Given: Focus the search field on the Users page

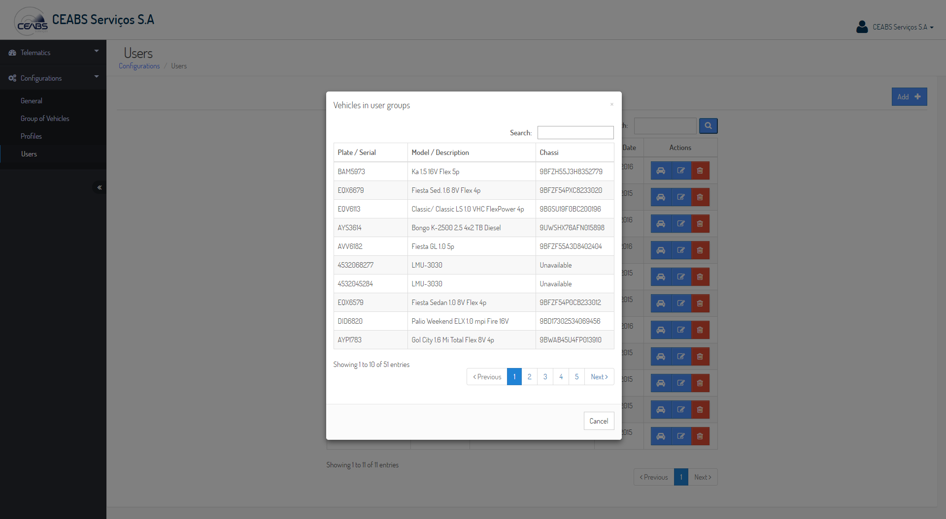Looking at the screenshot, I should click(665, 126).
